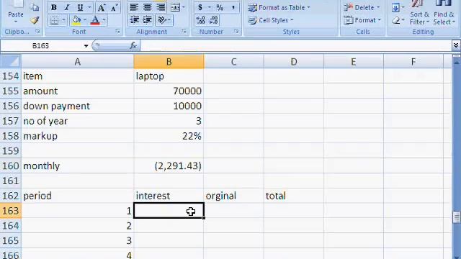Open the Name Box dropdown arrow
Image resolution: width=461 pixels, height=259 pixels.
pyautogui.click(x=86, y=46)
